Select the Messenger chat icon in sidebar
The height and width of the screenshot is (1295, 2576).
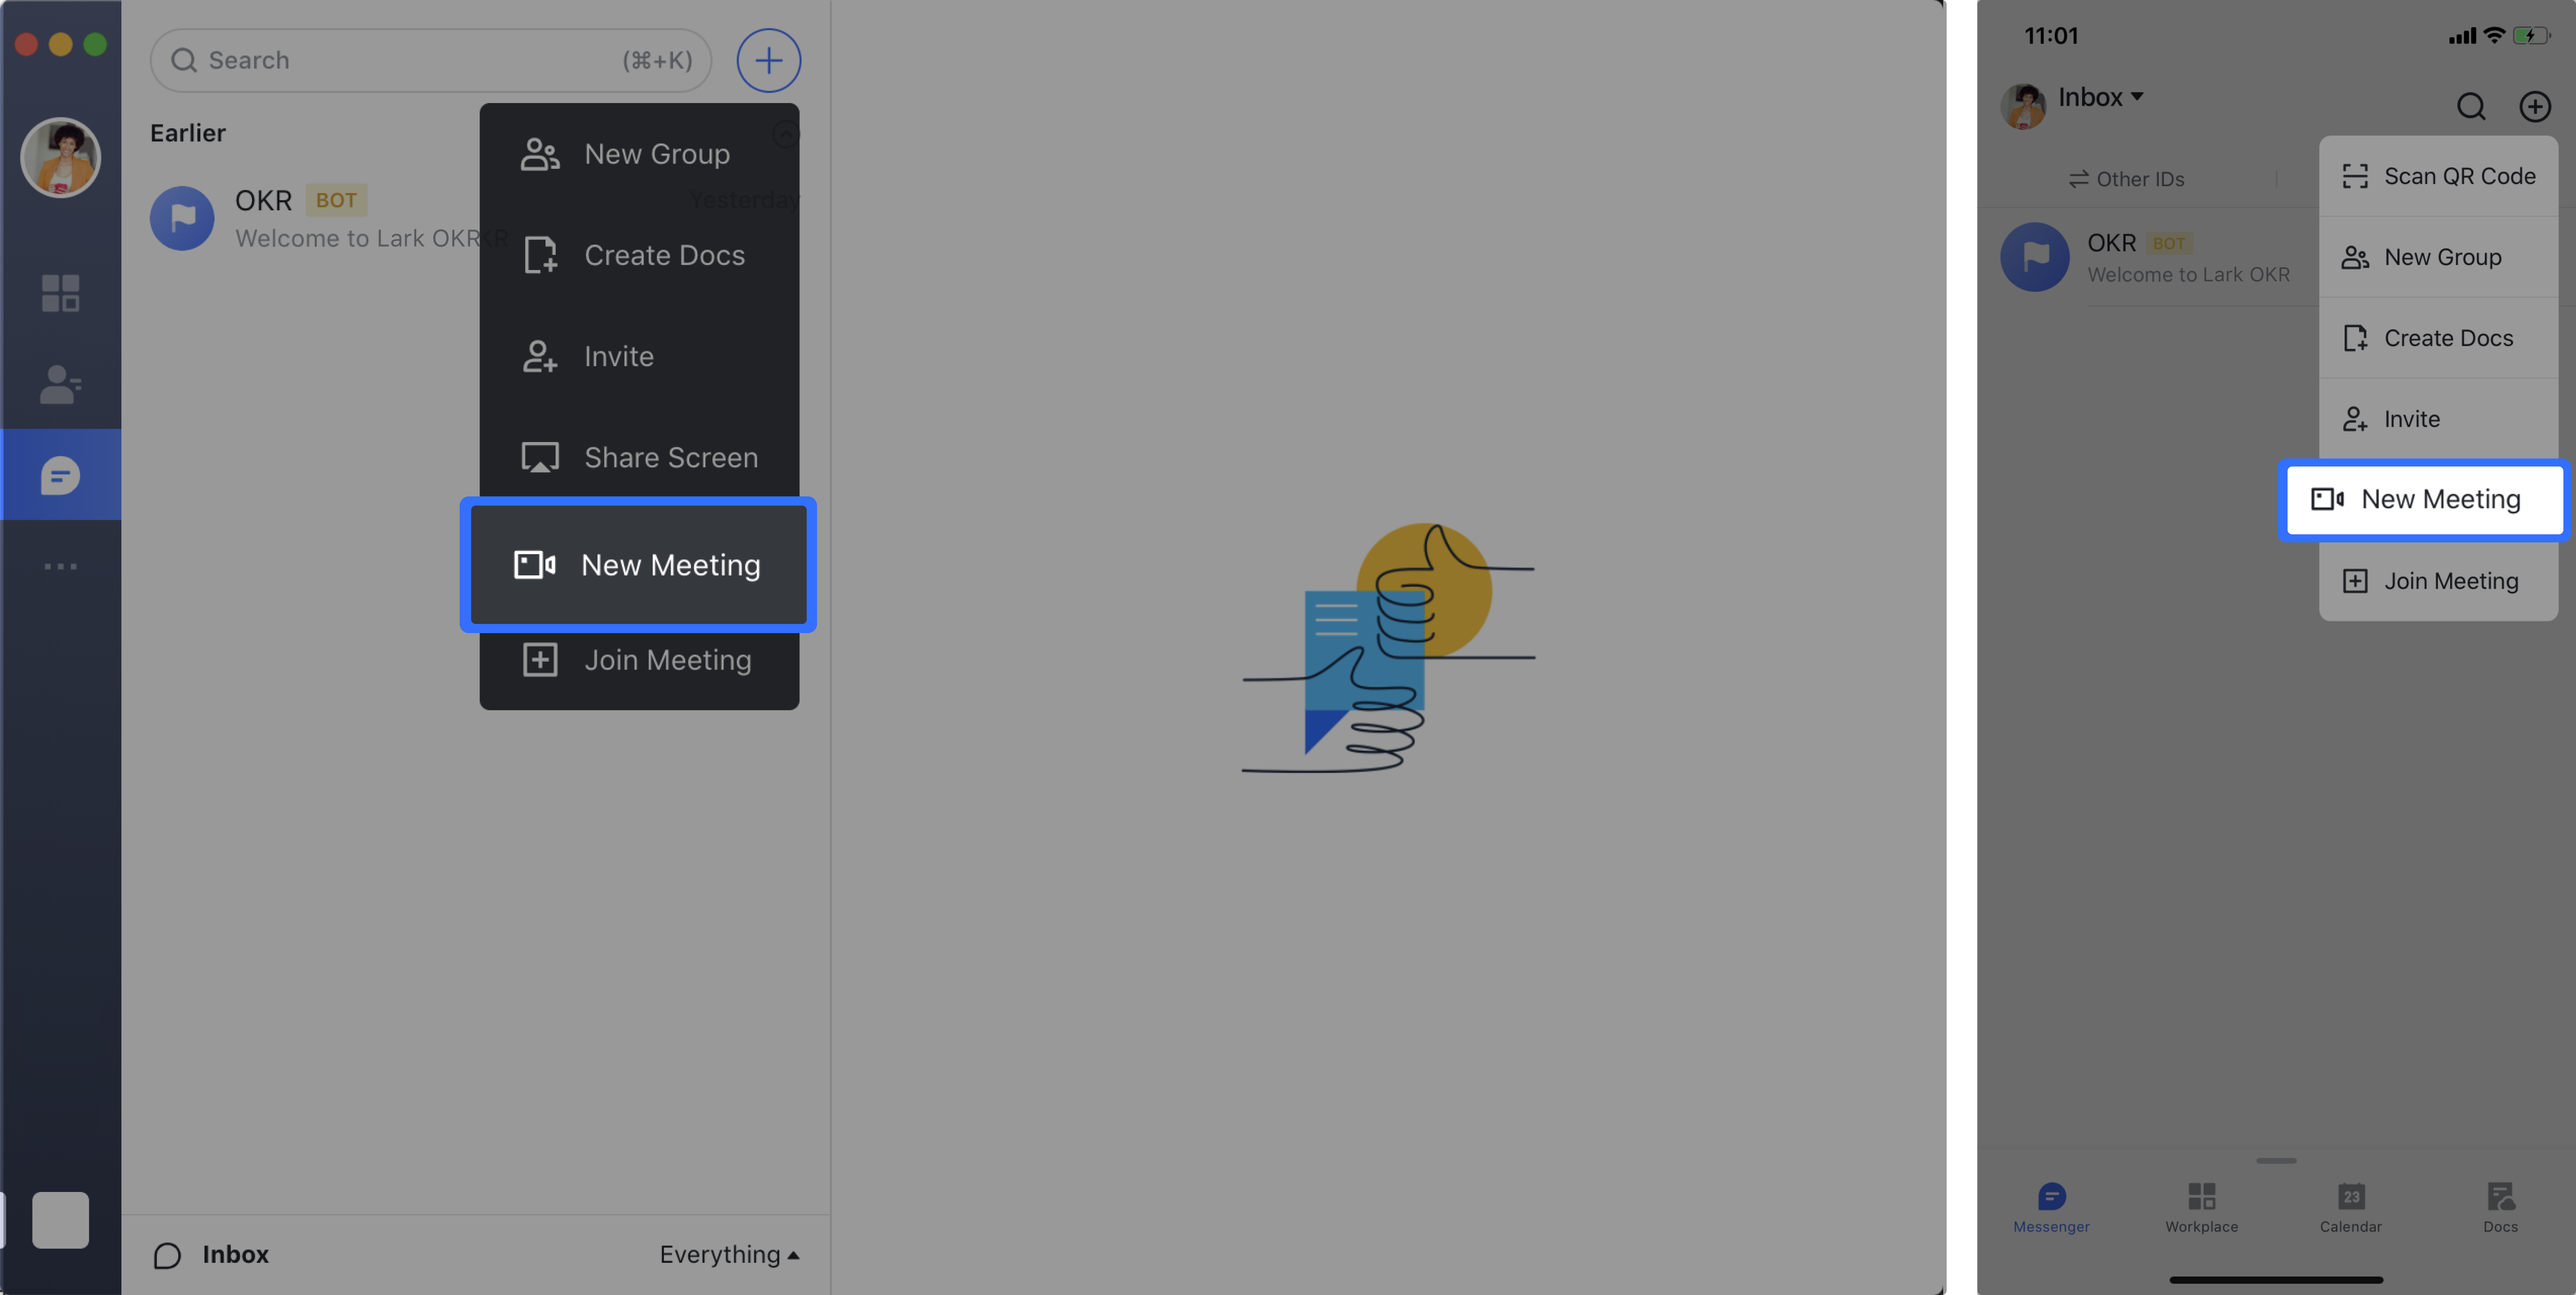coord(60,475)
